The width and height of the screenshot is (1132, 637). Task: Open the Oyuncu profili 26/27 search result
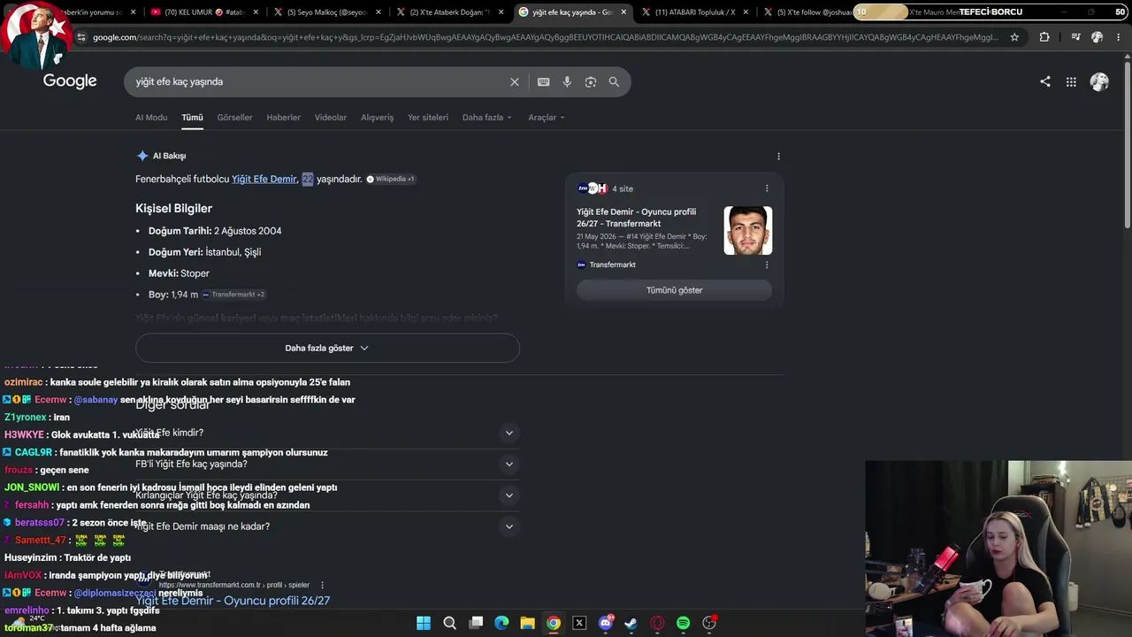[x=233, y=601]
